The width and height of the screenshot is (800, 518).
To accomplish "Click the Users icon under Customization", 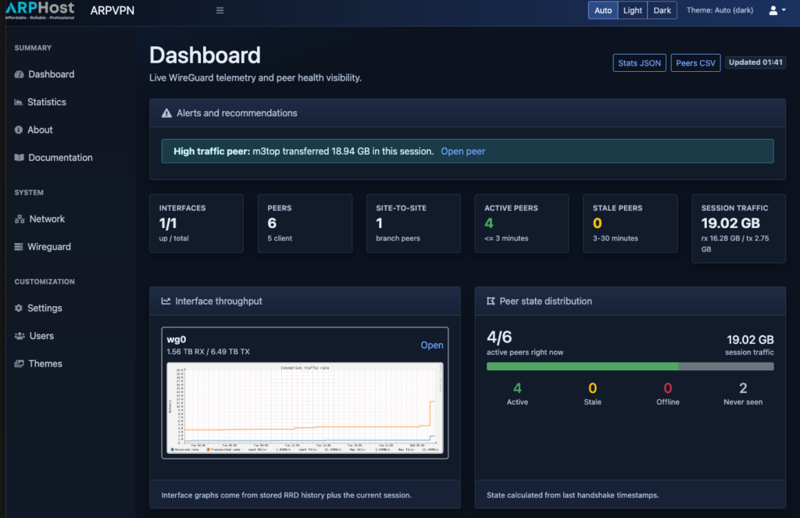I will pyautogui.click(x=18, y=335).
